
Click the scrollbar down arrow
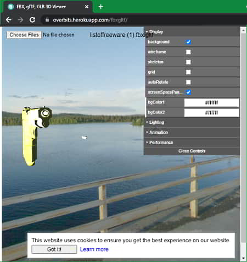pyautogui.click(x=243, y=258)
